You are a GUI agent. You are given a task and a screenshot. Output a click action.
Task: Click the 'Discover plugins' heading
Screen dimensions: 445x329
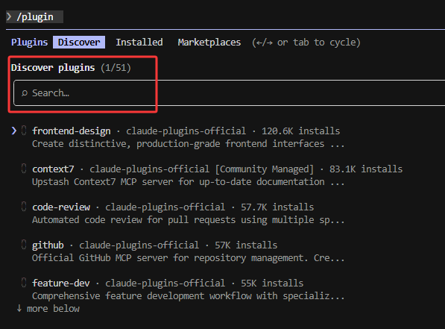(53, 68)
